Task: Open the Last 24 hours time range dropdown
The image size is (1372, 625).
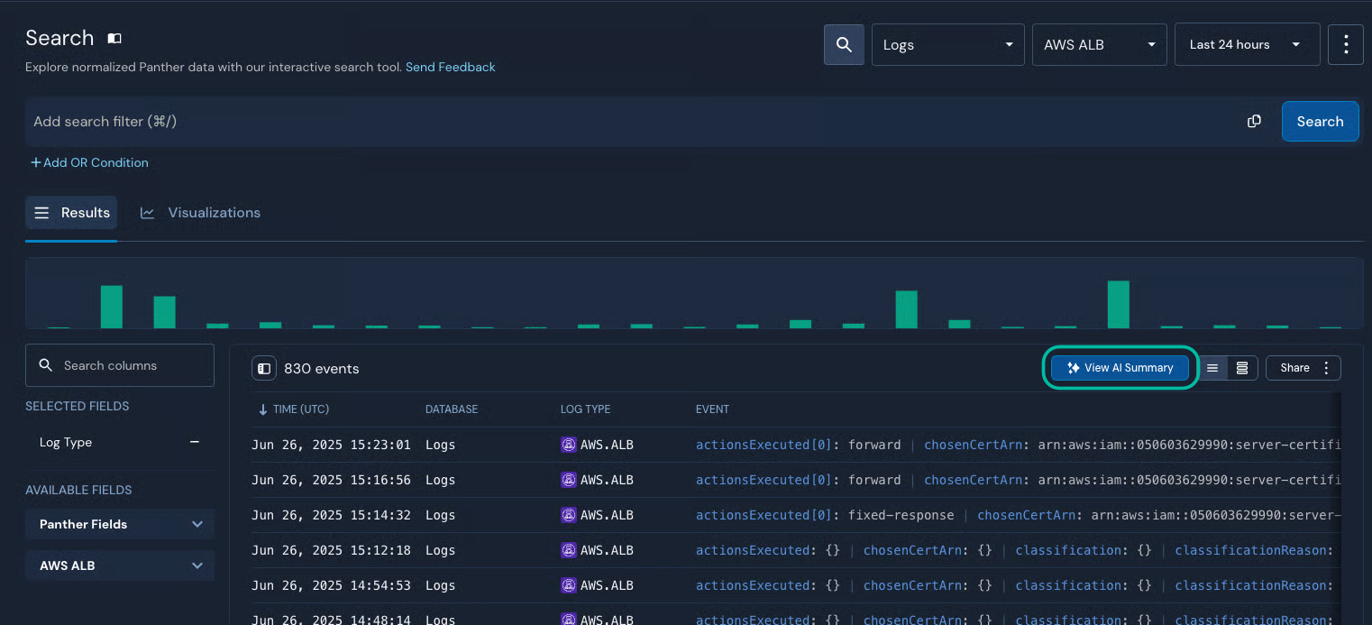Action: click(x=1247, y=43)
